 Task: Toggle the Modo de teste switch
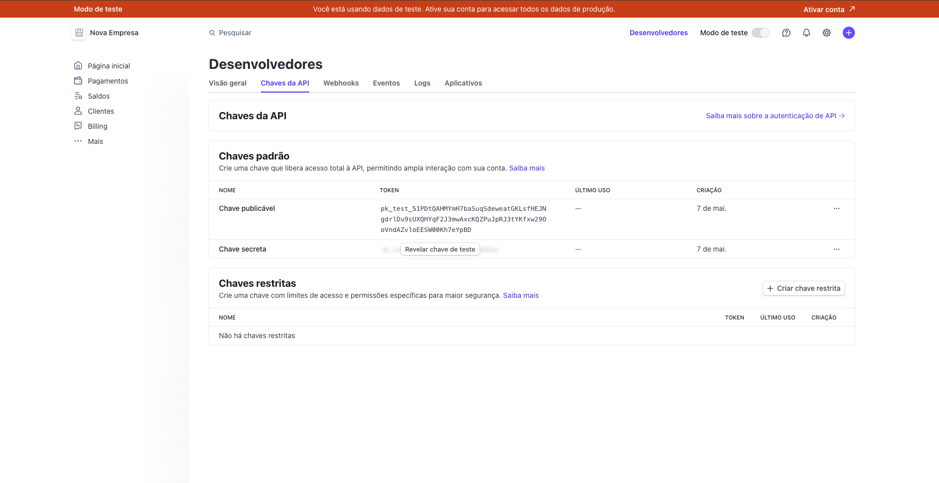tap(761, 33)
